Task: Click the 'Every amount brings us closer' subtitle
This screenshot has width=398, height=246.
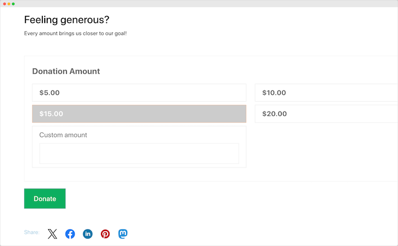Action: pos(76,33)
